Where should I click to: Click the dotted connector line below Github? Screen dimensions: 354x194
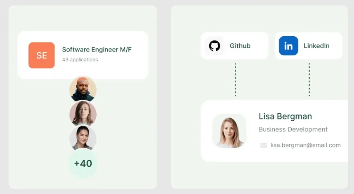pos(235,79)
